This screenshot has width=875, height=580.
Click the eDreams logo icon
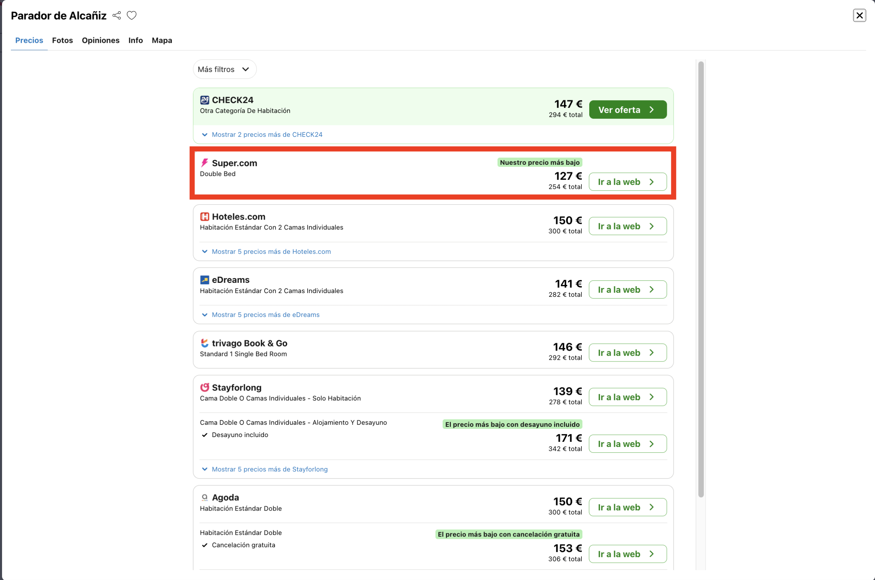pyautogui.click(x=204, y=280)
